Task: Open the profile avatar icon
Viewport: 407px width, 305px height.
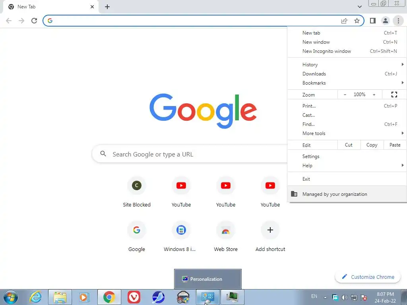Action: (386, 21)
